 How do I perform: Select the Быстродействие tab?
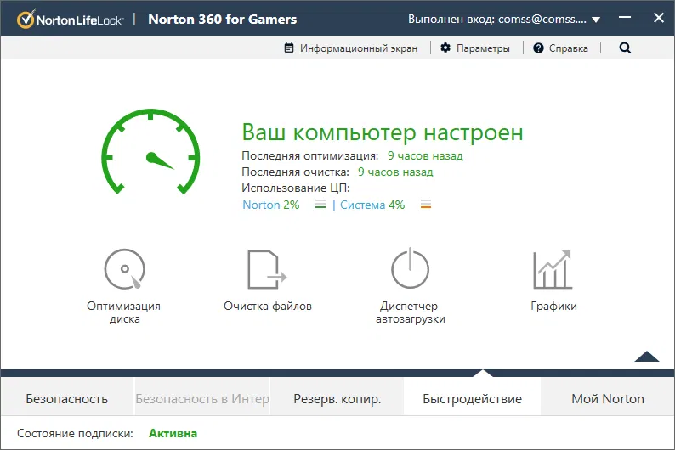472,399
